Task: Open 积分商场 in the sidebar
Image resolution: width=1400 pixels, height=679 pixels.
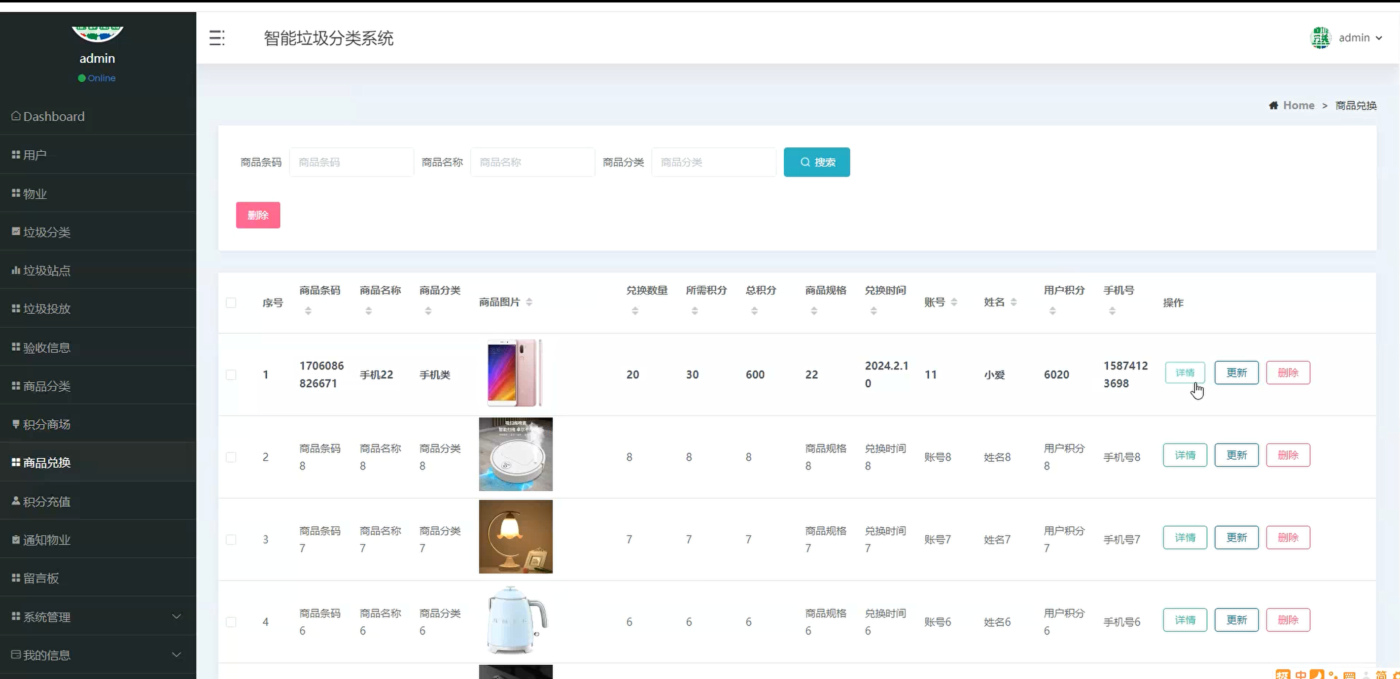Action: [98, 424]
